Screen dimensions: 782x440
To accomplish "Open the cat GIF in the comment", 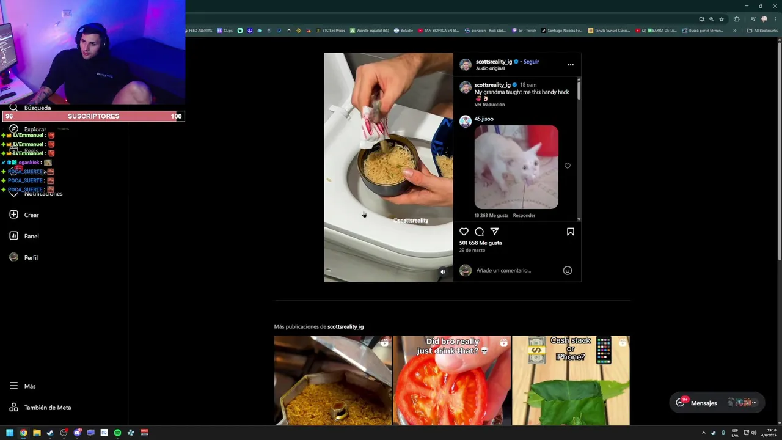I will pyautogui.click(x=516, y=167).
